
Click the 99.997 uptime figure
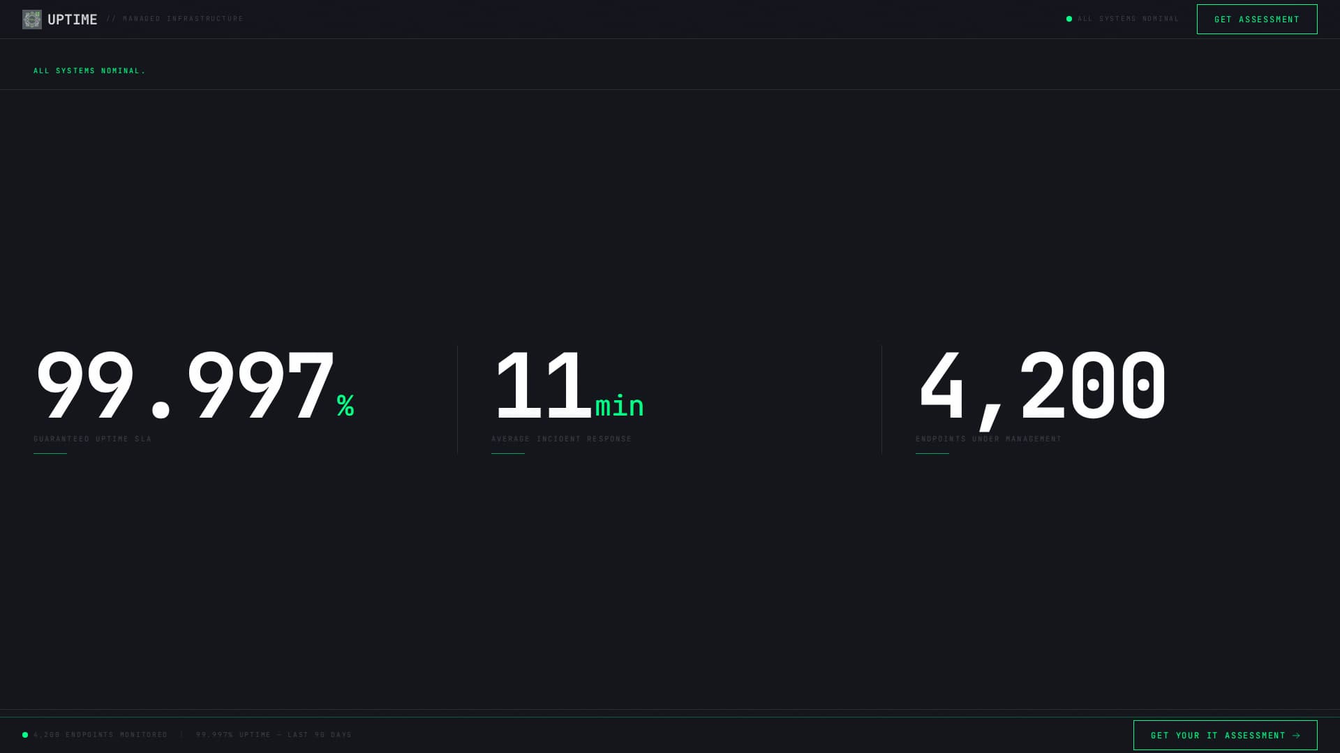[x=185, y=385]
